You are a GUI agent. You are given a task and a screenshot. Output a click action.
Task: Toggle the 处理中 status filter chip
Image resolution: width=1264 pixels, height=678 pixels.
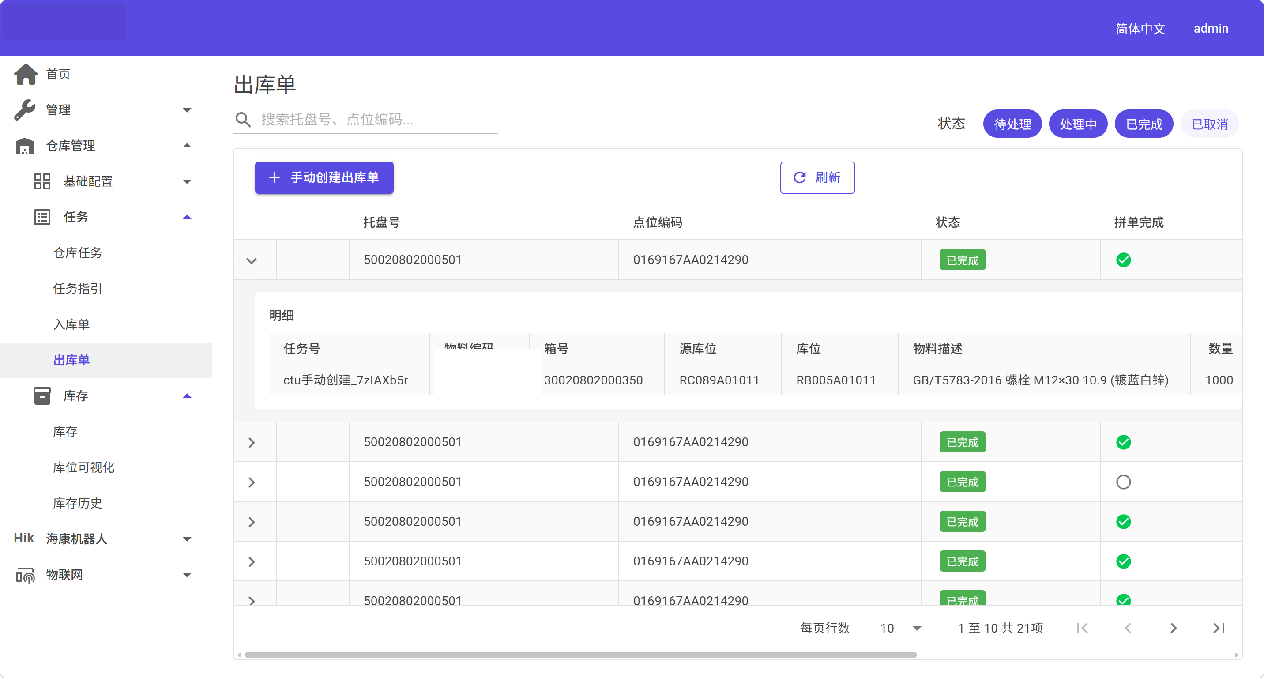click(x=1078, y=124)
